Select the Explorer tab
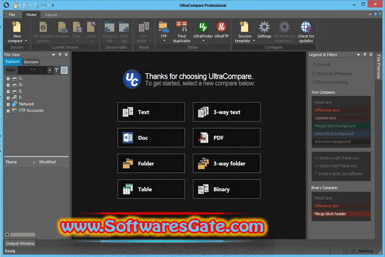Viewport: 385px width, 257px height. pos(12,62)
